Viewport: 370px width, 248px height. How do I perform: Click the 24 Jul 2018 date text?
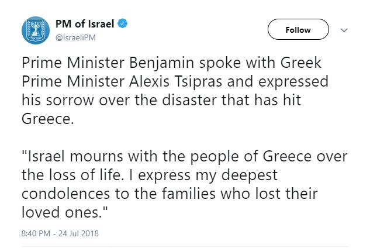[78, 233]
